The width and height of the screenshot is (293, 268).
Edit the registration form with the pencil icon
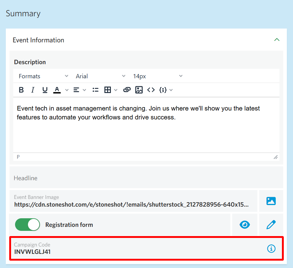click(x=271, y=224)
